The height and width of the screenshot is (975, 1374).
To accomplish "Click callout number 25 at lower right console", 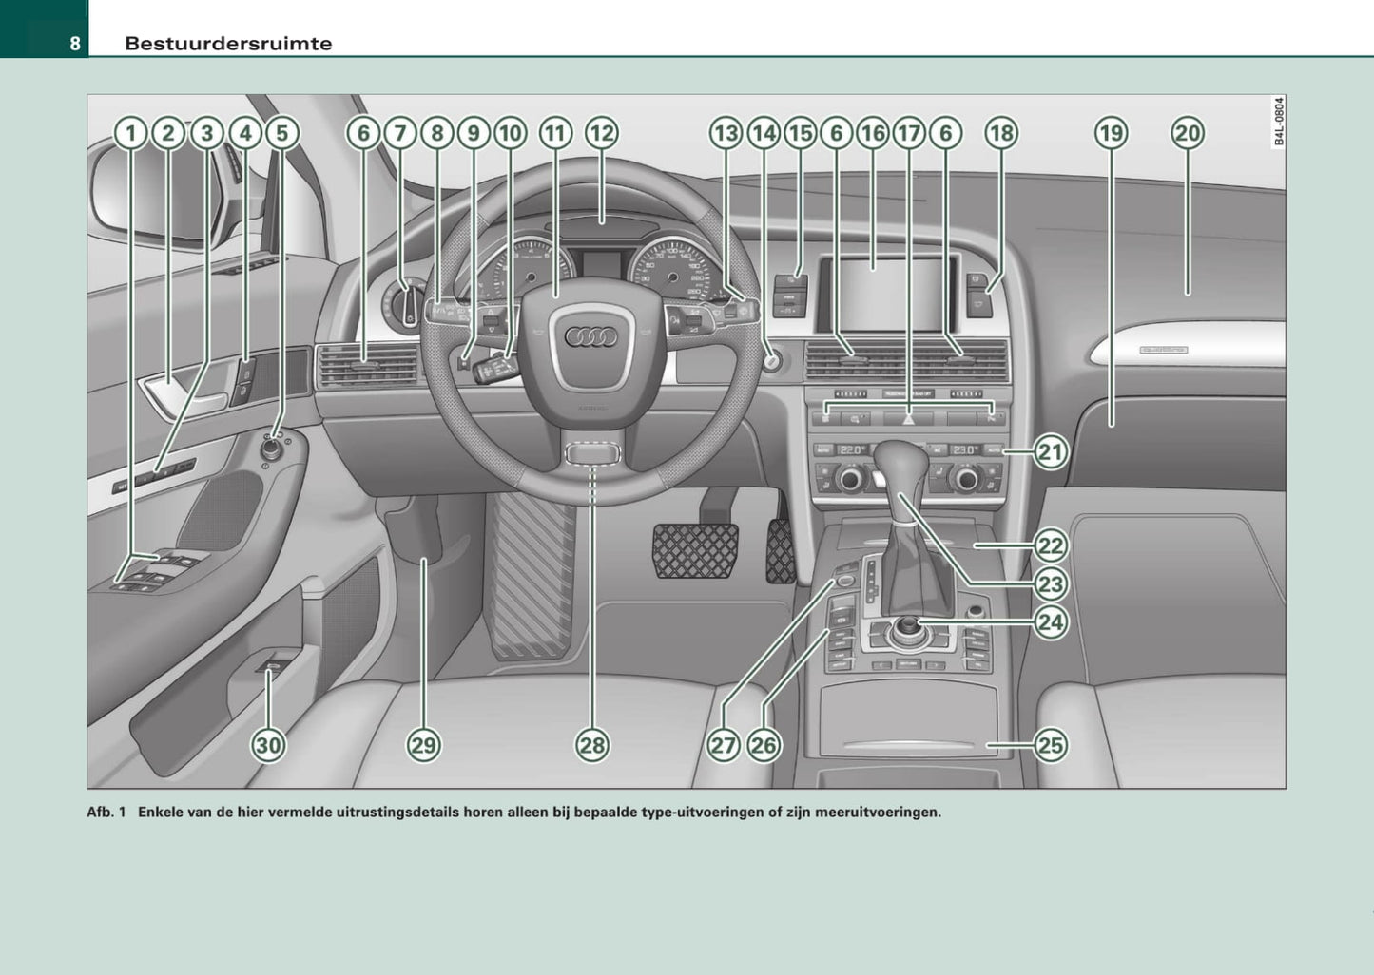I will pyautogui.click(x=1050, y=746).
